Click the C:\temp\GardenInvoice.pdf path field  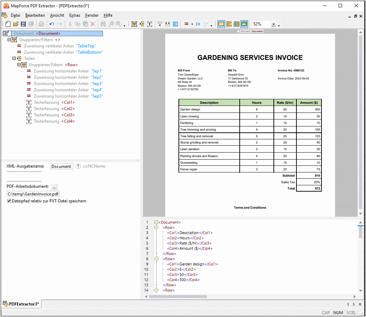pyautogui.click(x=33, y=194)
